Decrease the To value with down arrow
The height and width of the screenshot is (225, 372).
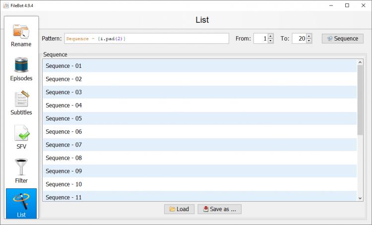(309, 41)
